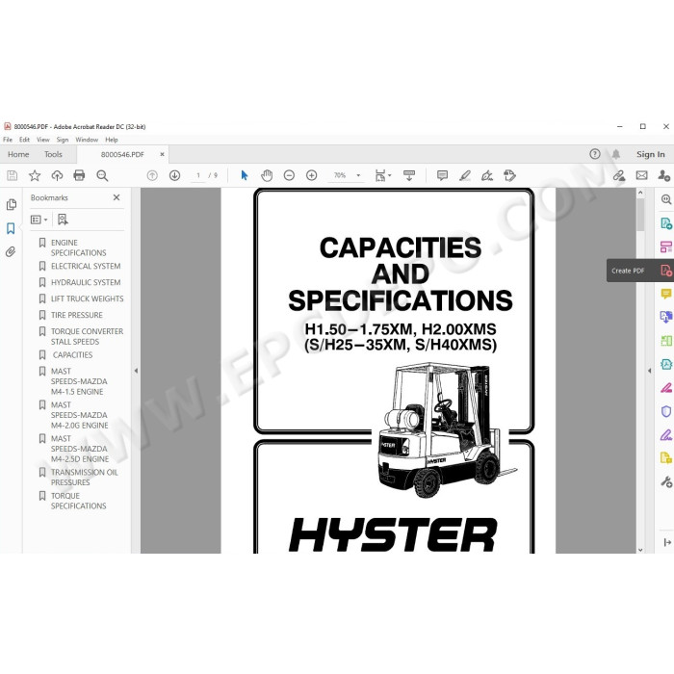The width and height of the screenshot is (674, 674).
Task: Open the View menu
Action: click(43, 140)
